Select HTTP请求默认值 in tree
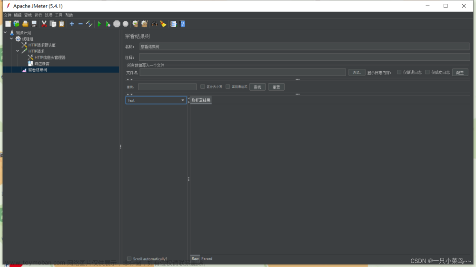This screenshot has height=267, width=476. point(42,45)
